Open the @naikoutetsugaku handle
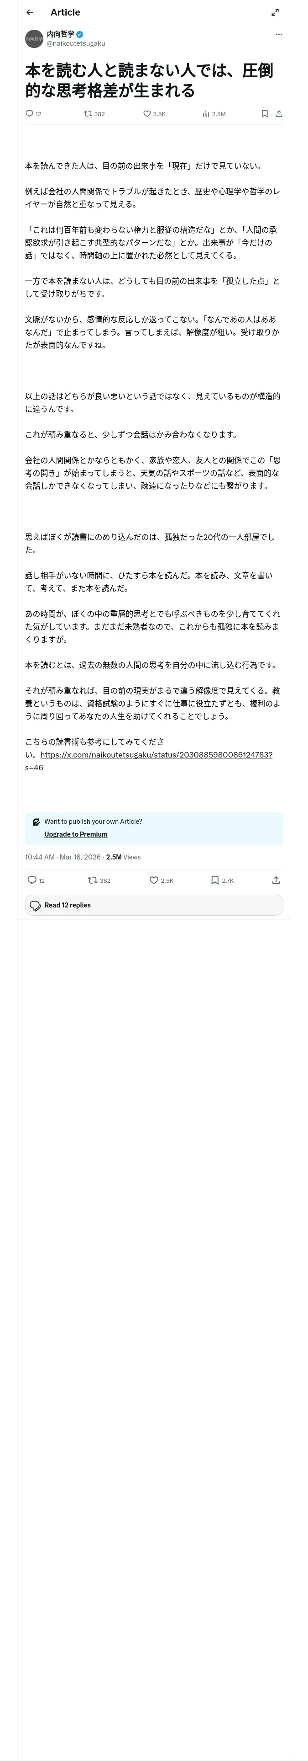This screenshot has width=308, height=1761. 76,43
